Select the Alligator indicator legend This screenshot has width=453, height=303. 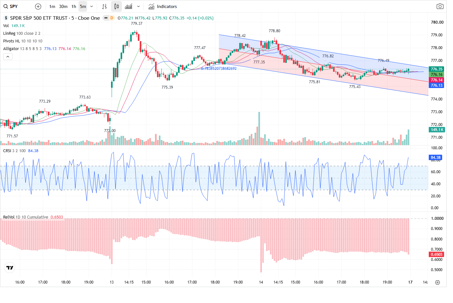22,49
